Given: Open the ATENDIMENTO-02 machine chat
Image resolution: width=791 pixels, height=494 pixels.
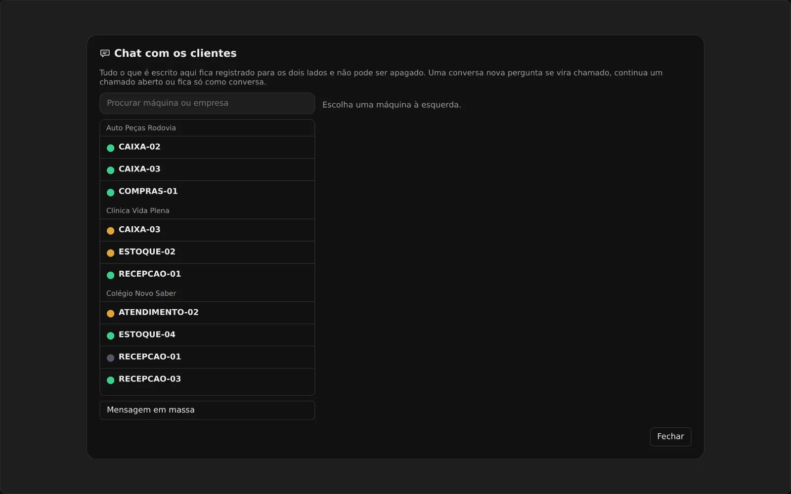Looking at the screenshot, I should (207, 313).
